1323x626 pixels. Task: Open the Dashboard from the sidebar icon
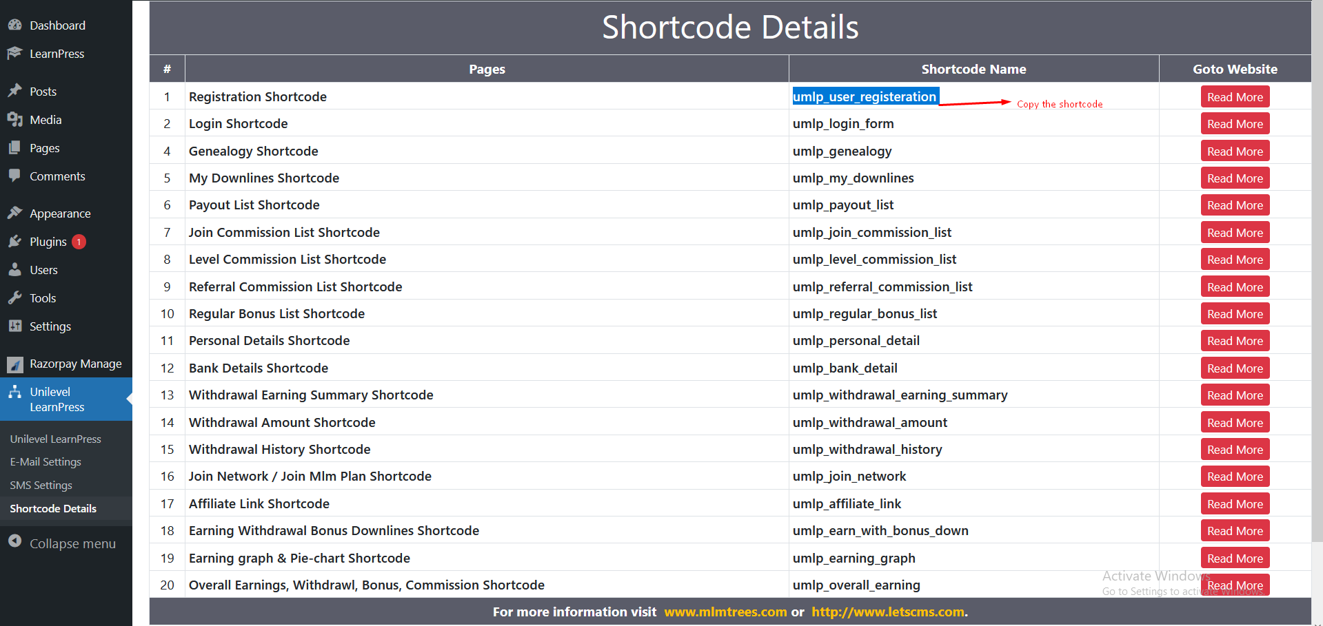click(15, 25)
